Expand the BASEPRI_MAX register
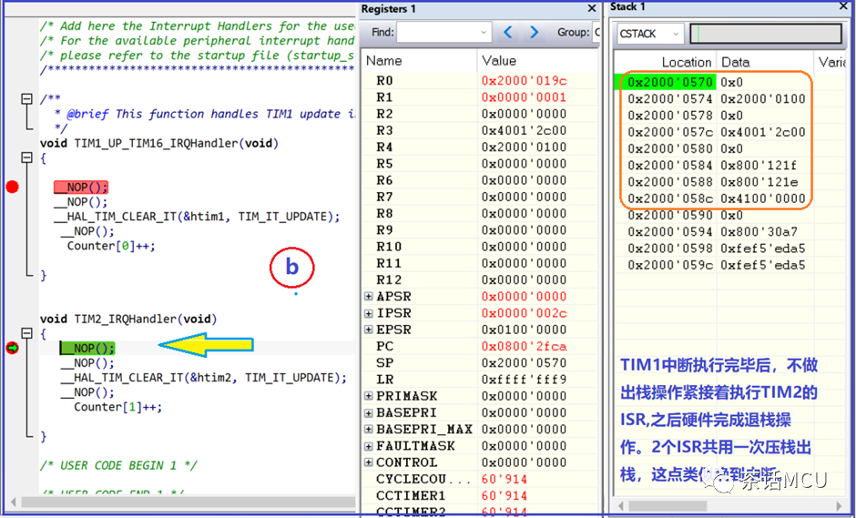This screenshot has width=856, height=518. 369,429
